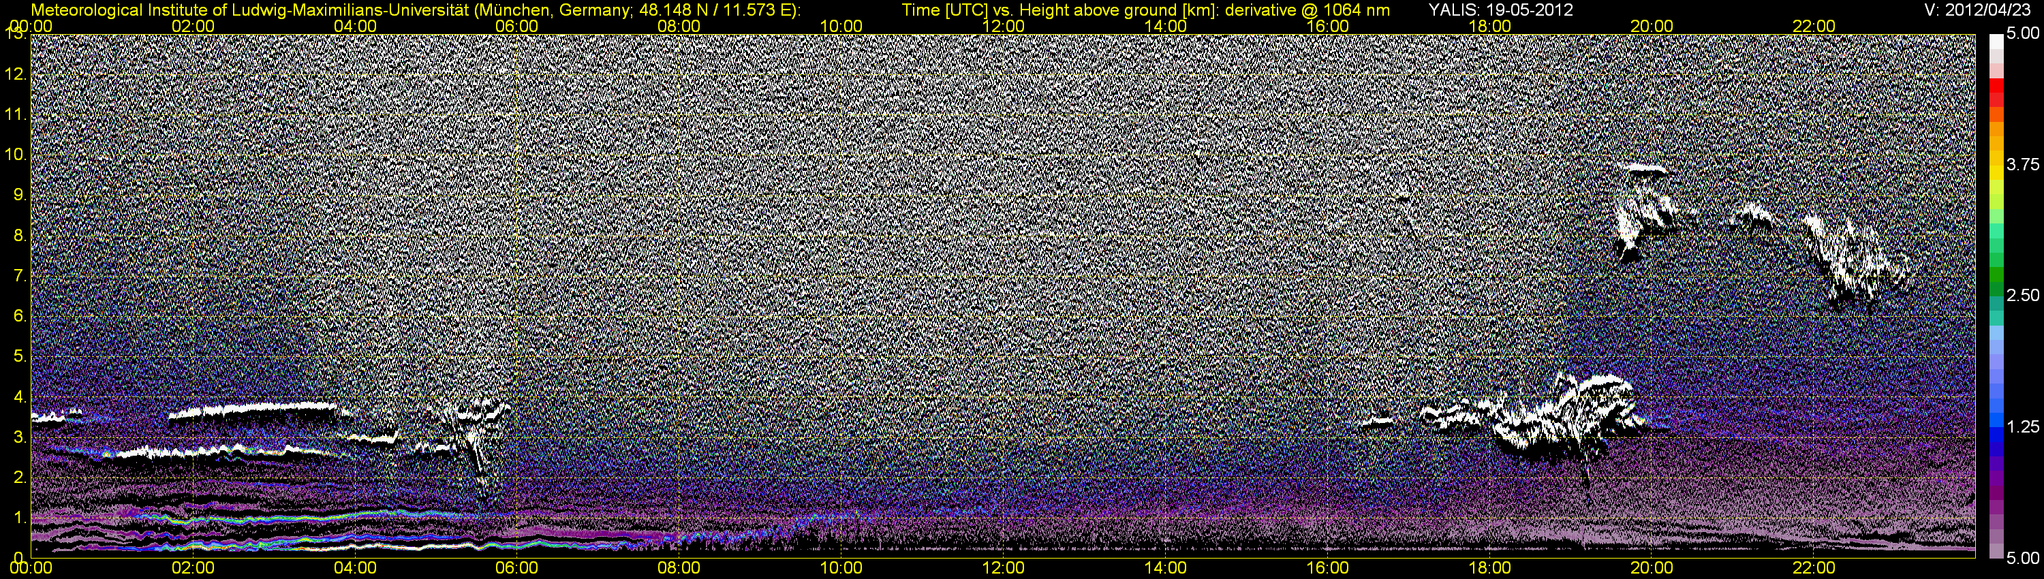The image size is (2044, 579).
Task: Pick the 5 km height axis label
Action: coord(18,356)
